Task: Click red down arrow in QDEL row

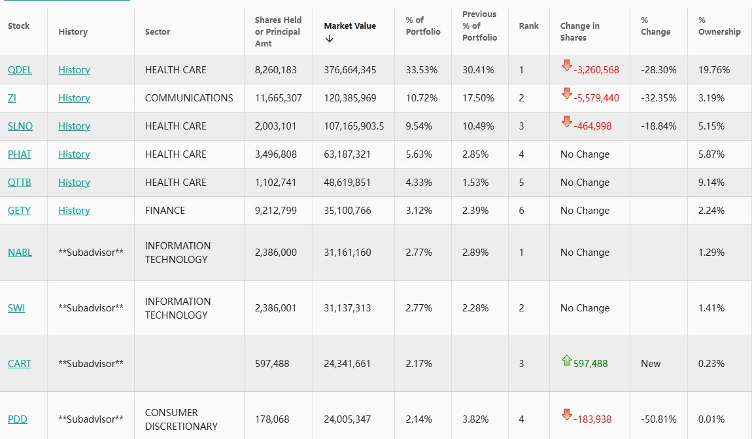Action: [x=566, y=65]
